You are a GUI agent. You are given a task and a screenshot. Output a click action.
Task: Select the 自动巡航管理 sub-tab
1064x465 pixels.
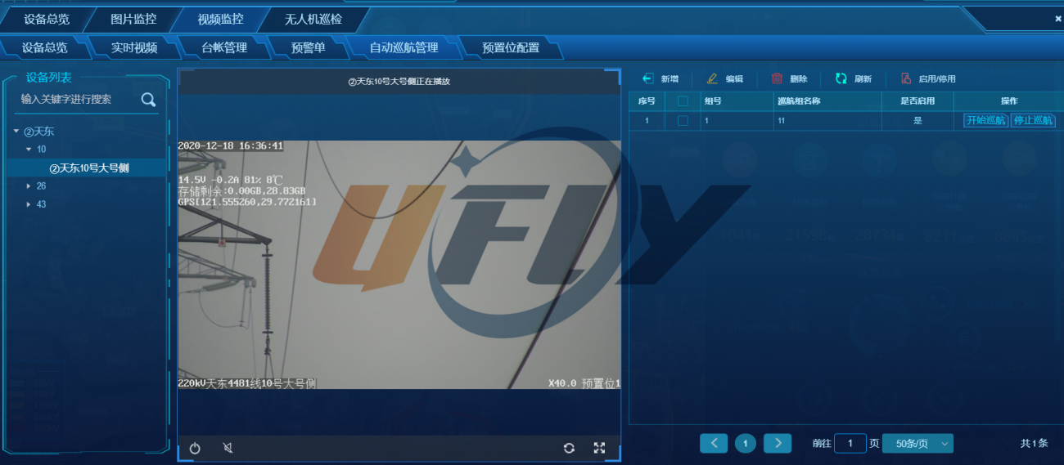(404, 47)
